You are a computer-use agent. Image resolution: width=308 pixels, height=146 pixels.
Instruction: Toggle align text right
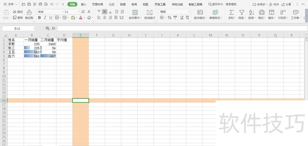(x=110, y=18)
